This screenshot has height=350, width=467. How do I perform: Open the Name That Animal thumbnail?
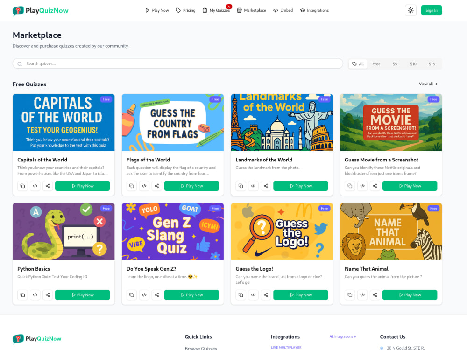[x=391, y=231]
